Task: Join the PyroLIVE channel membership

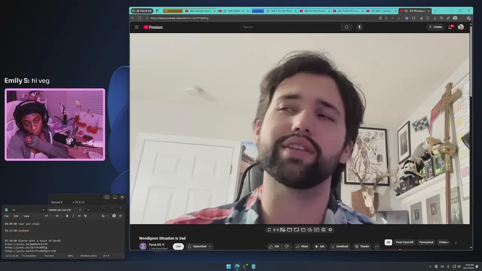Action: [178, 247]
